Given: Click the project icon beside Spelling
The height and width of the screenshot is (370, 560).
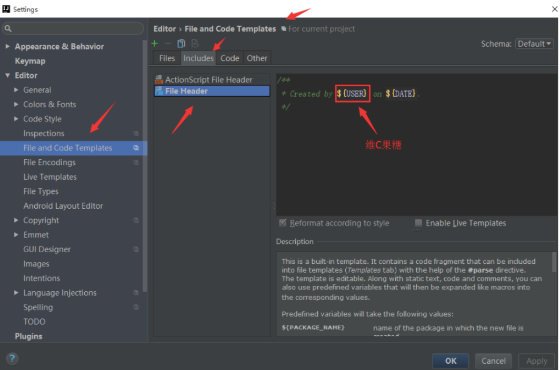Looking at the screenshot, I should coord(136,307).
